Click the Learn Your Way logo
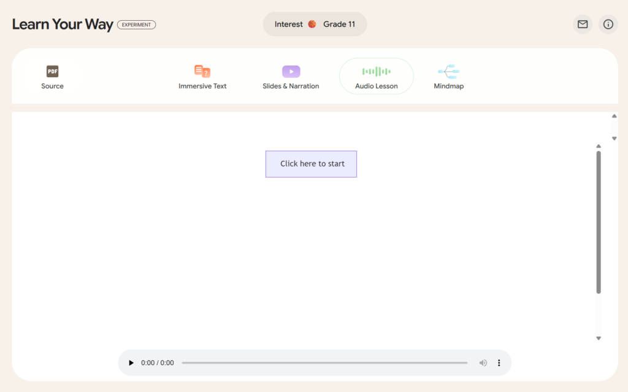The height and width of the screenshot is (392, 628). tap(63, 24)
